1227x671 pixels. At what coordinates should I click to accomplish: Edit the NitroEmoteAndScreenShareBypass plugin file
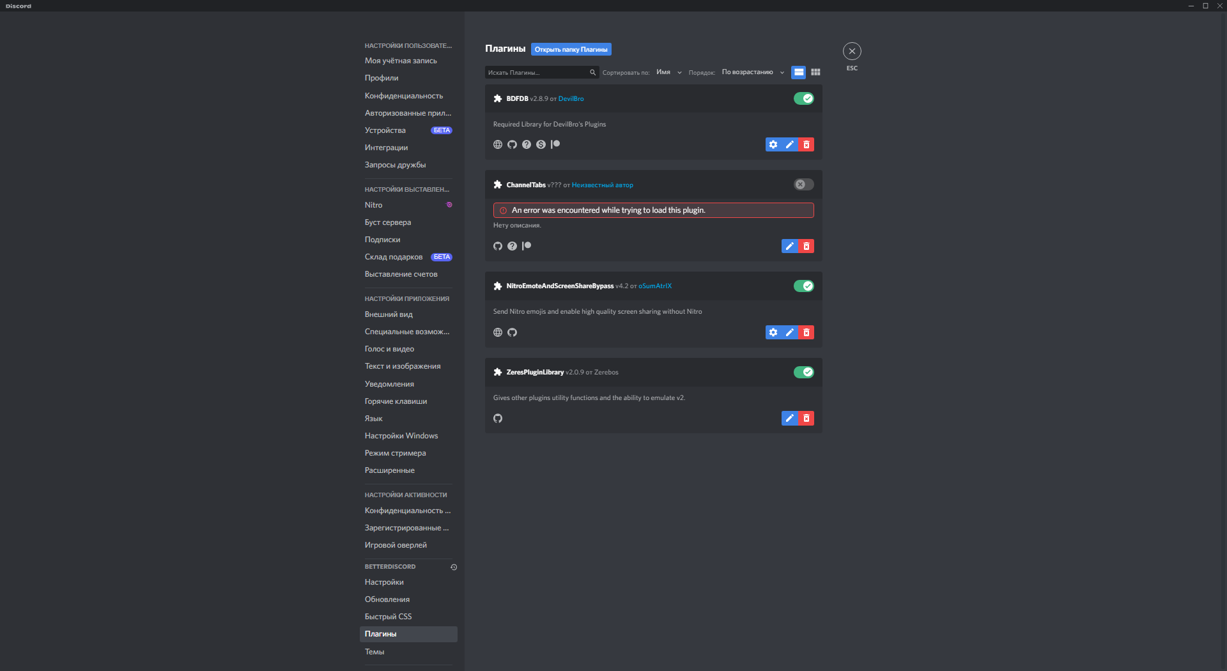click(790, 332)
